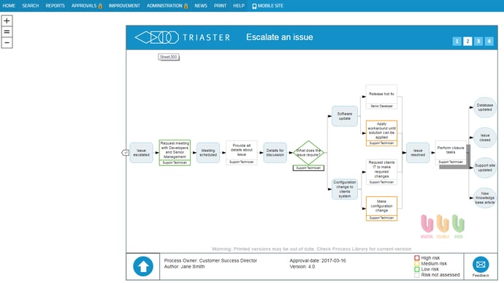Click the 'Perform closure tasks' activity
This screenshot has height=283, width=504.
tap(451, 153)
